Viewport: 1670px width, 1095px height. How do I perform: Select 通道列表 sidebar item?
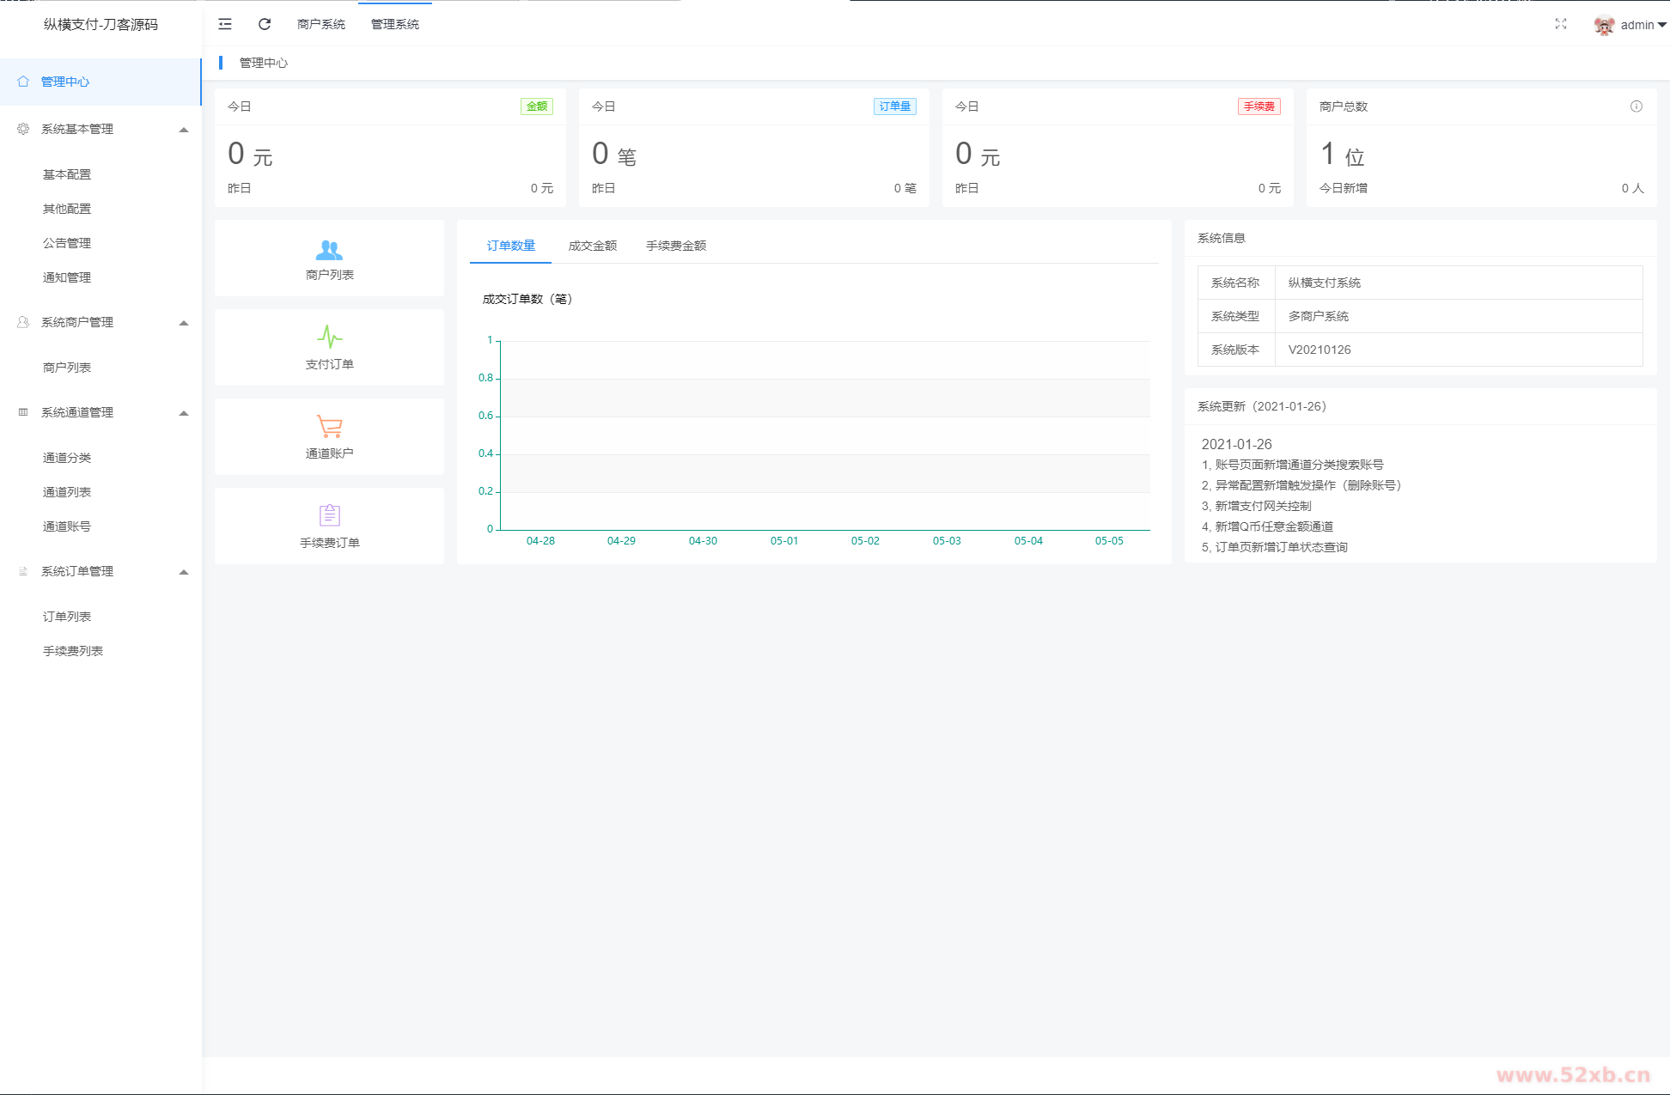[x=67, y=492]
